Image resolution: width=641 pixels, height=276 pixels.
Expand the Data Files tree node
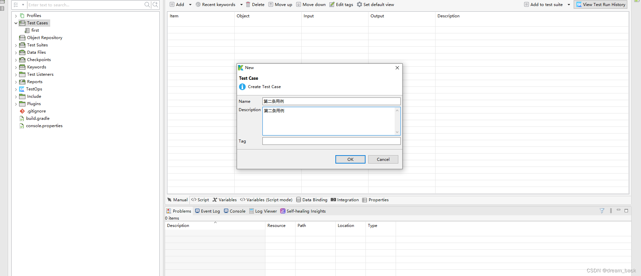[16, 52]
